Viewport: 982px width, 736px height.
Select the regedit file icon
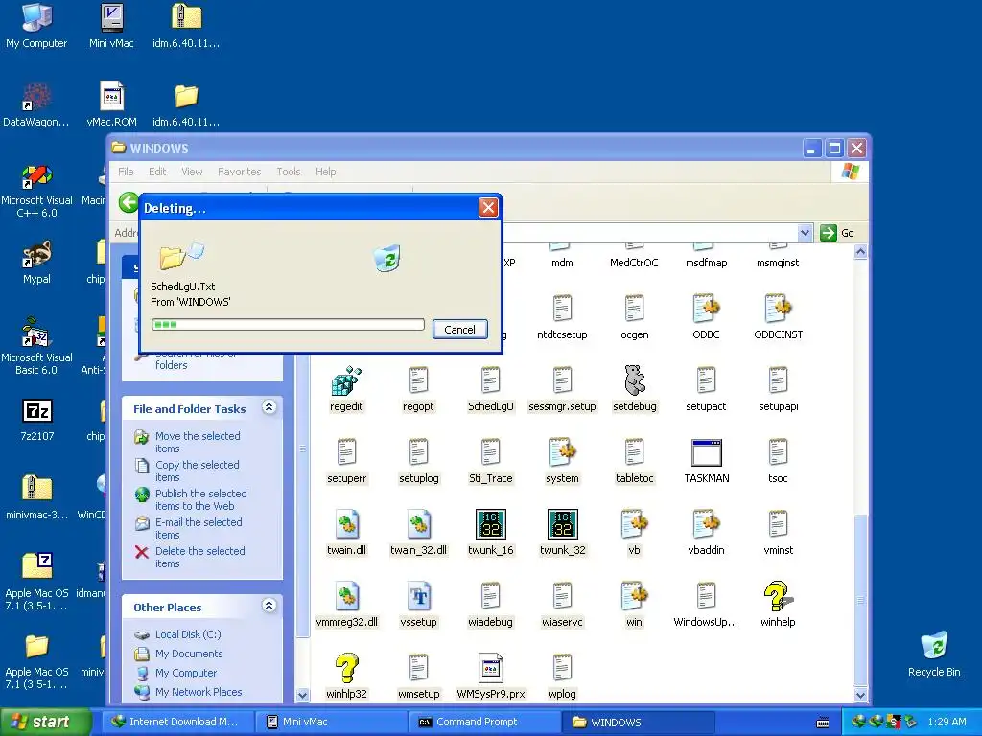pyautogui.click(x=346, y=380)
